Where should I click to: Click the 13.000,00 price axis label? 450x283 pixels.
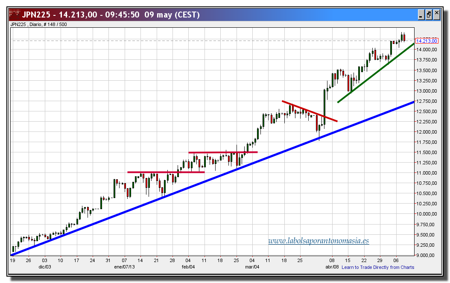pos(427,90)
